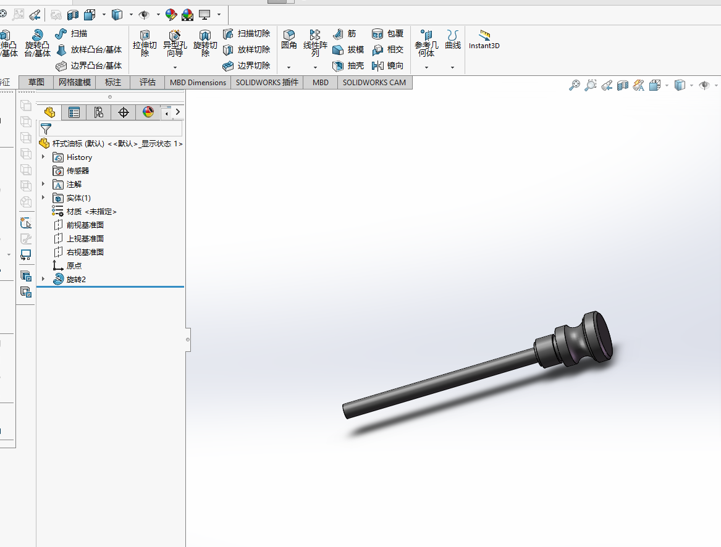This screenshot has height=547, width=721.
Task: Expand the History folder
Action: click(43, 157)
